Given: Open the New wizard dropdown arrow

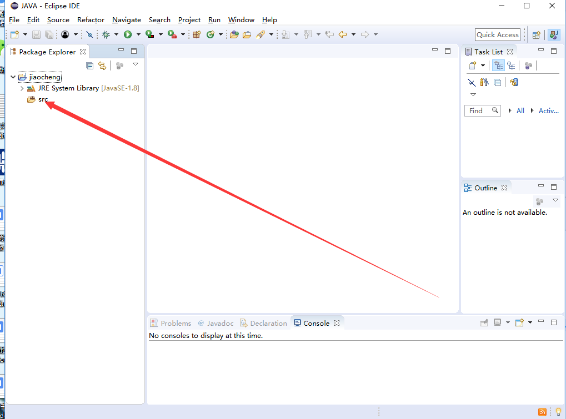Looking at the screenshot, I should [25, 34].
